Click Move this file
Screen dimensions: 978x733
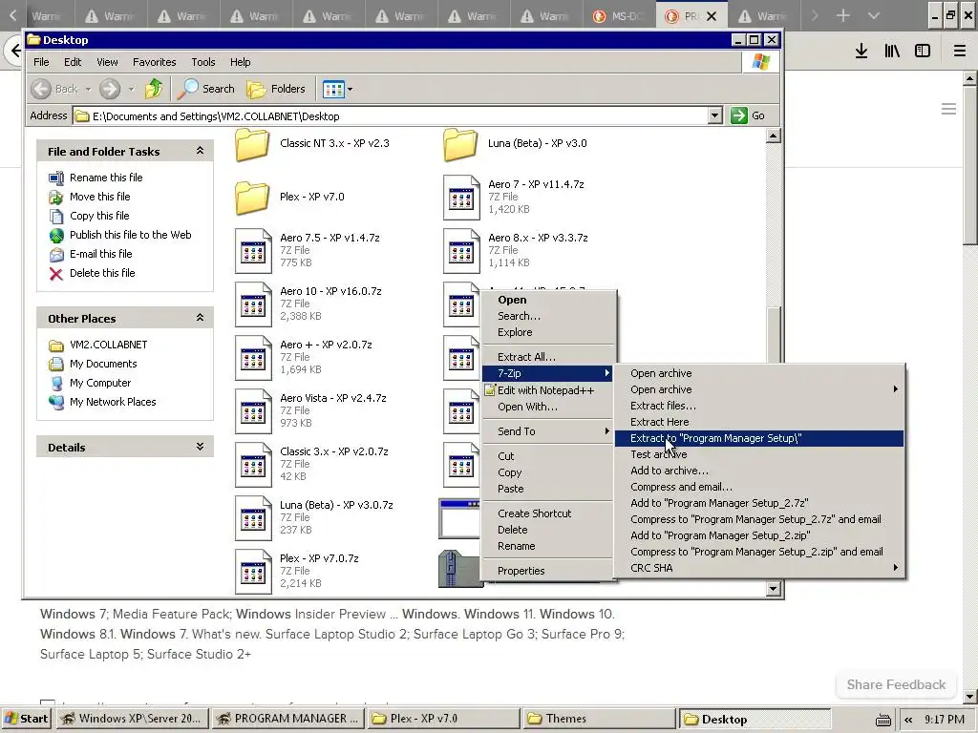[x=99, y=197]
